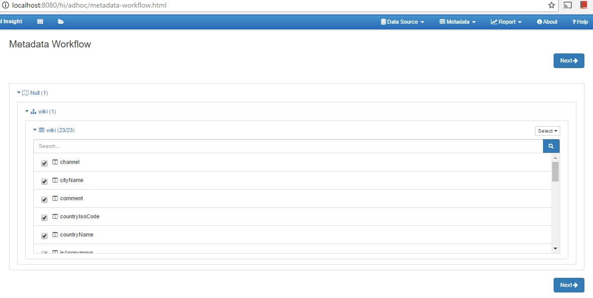The image size is (593, 298).
Task: Click the scroll down arrow of column list
Action: [x=555, y=249]
